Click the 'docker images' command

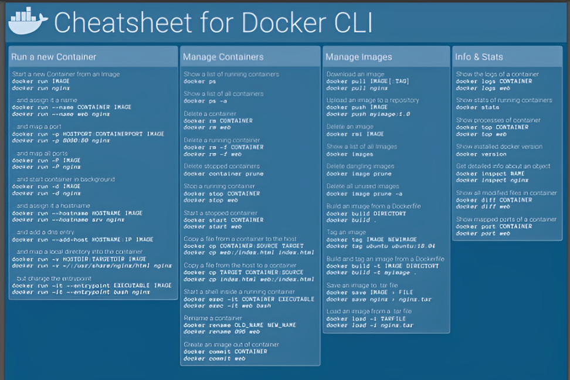click(350, 154)
